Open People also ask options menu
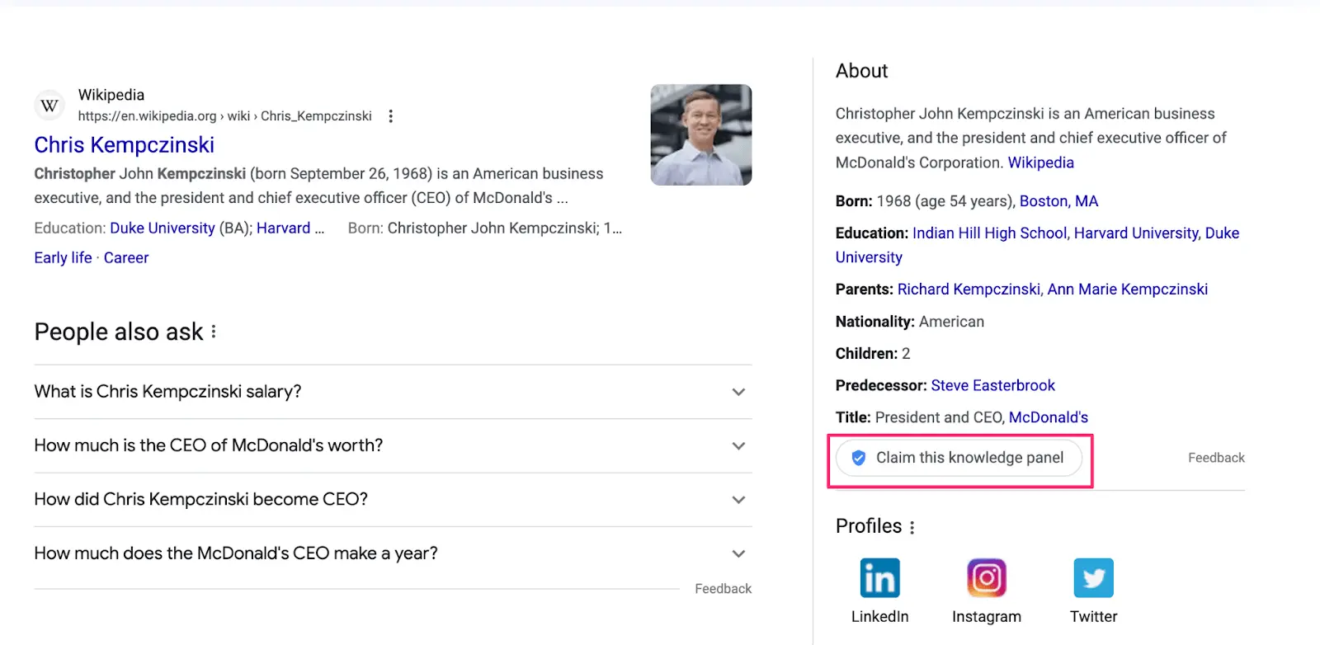The width and height of the screenshot is (1320, 645). coord(214,332)
